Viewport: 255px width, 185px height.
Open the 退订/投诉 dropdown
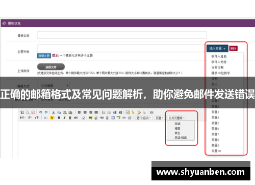click(143, 118)
